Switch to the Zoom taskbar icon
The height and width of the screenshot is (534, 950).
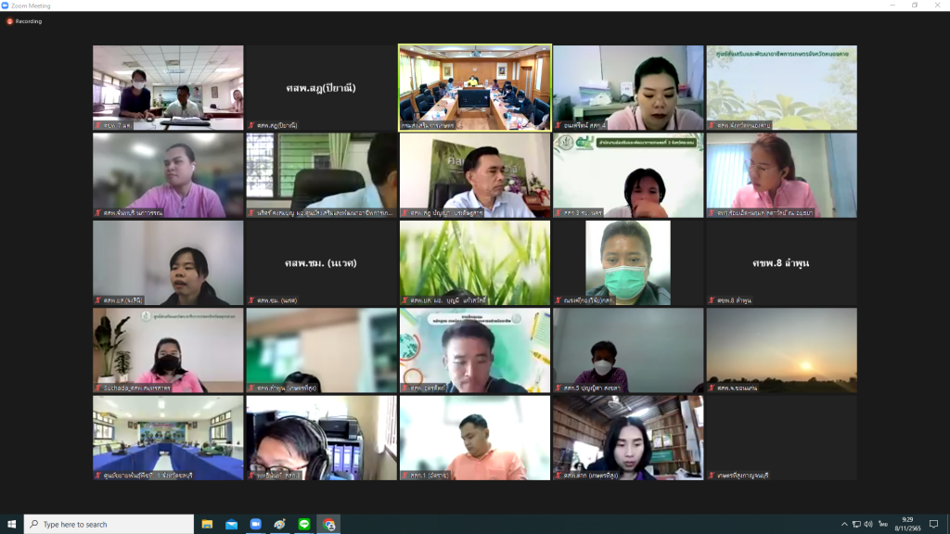(255, 524)
